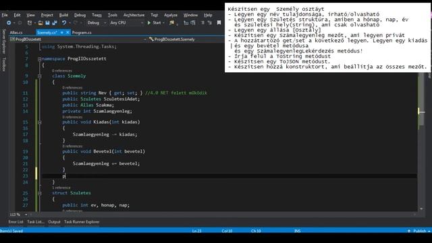Open the Project menu

[47, 15]
